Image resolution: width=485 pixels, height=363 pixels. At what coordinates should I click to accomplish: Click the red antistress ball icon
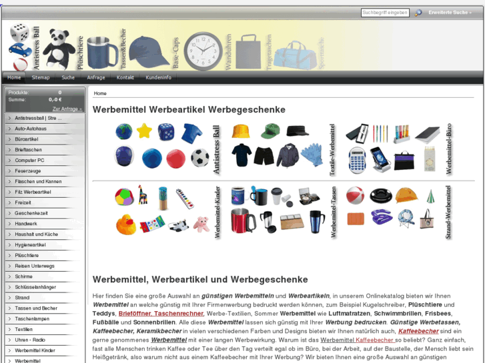tap(175, 159)
